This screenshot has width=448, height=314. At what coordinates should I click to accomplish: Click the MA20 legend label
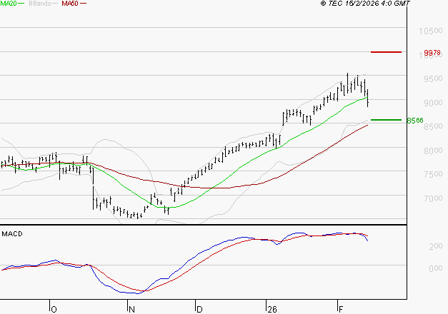[x=9, y=4]
